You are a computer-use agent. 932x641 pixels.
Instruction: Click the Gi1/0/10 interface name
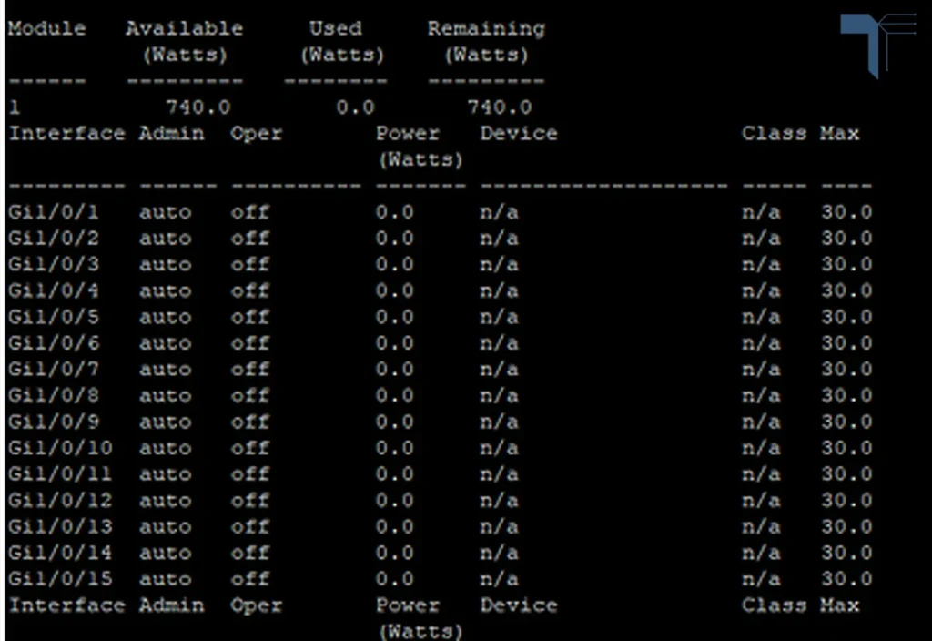pos(60,448)
